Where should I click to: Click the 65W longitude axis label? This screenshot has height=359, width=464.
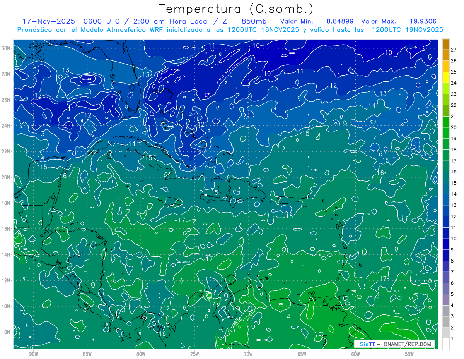pos(302,354)
